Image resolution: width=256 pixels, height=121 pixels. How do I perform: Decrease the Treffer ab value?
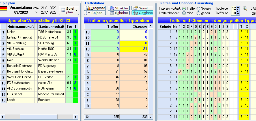(x=238, y=14)
